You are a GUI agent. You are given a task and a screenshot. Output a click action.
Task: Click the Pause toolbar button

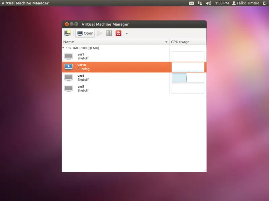109,33
